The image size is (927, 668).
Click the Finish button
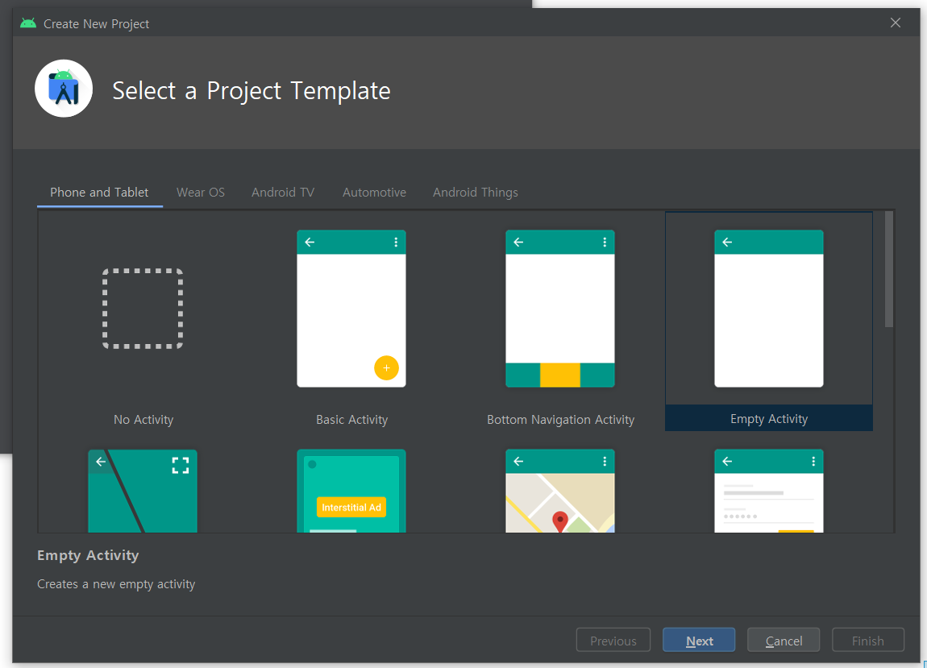[x=868, y=641]
